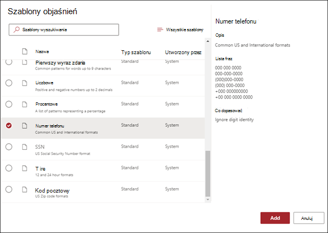The width and height of the screenshot is (328, 233).
Task: Select the Liczbowe template radio button
Action: tap(9, 83)
